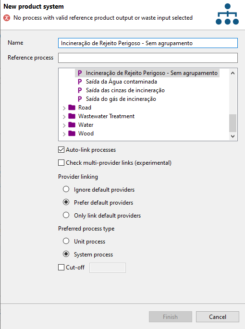Image resolution: width=245 pixels, height=329 pixels.
Task: Click the product system hierarchy icon
Action: click(227, 14)
